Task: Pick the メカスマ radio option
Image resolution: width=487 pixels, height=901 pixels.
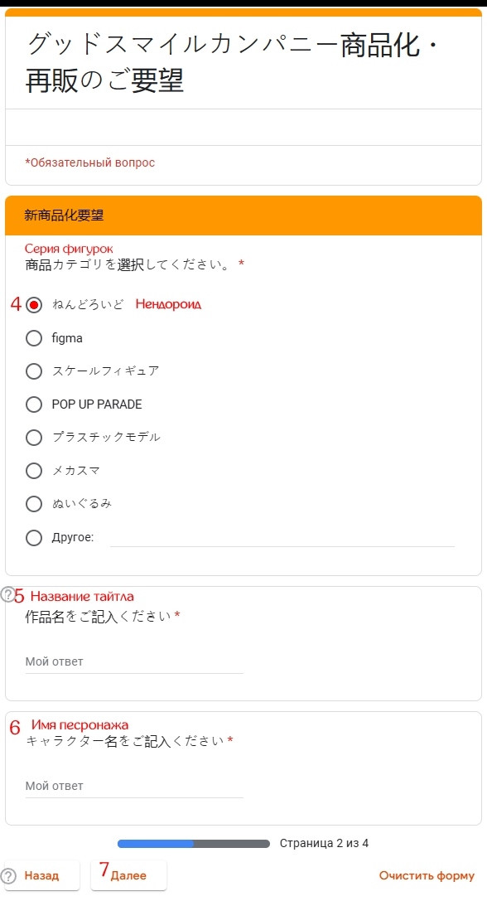Action: (34, 471)
